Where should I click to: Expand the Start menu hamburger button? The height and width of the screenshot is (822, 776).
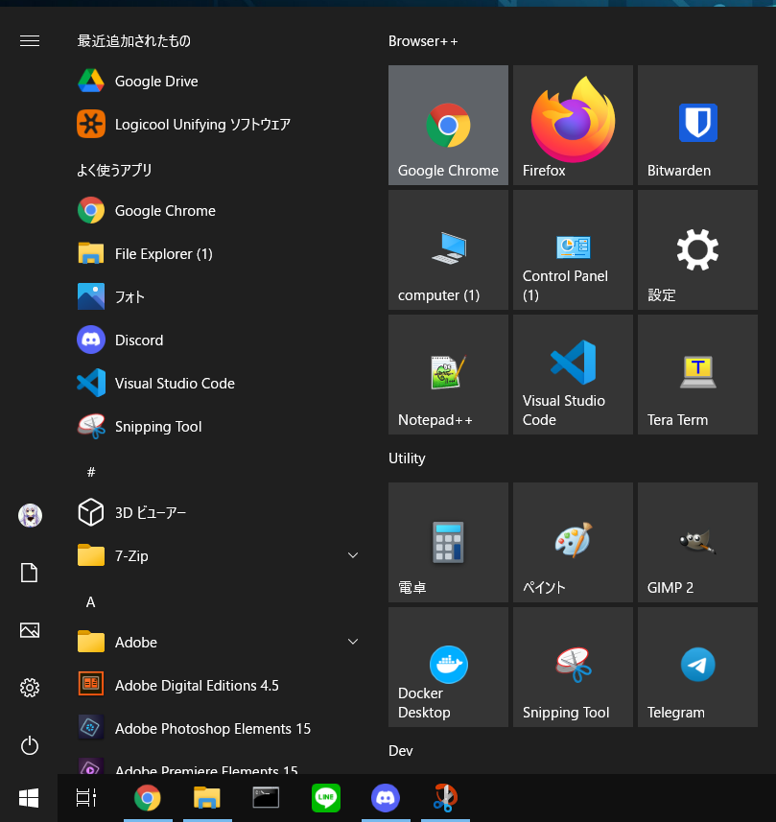(30, 41)
